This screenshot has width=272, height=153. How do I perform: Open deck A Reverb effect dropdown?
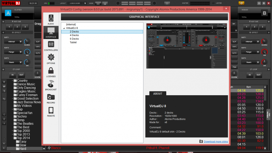click(20, 62)
